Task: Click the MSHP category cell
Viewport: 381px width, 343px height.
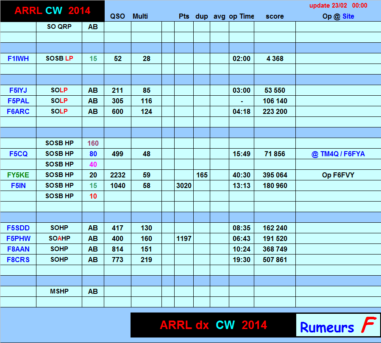Action: click(59, 291)
